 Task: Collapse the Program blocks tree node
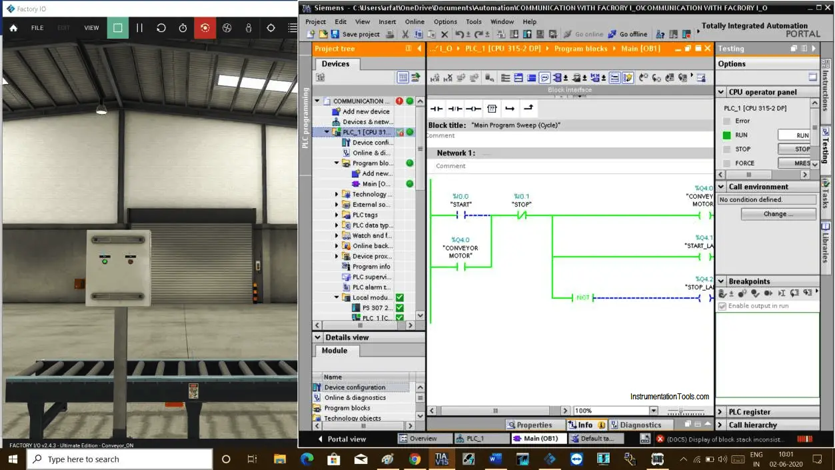(x=337, y=163)
